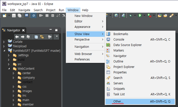Screen dimensions: 178x107
Task: Click the Disconnect debug icon
Action: coord(58,15)
